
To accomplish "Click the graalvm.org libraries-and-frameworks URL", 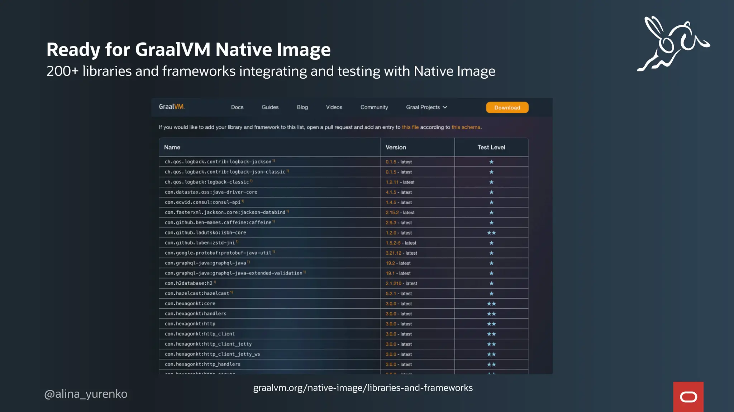I will [x=363, y=388].
